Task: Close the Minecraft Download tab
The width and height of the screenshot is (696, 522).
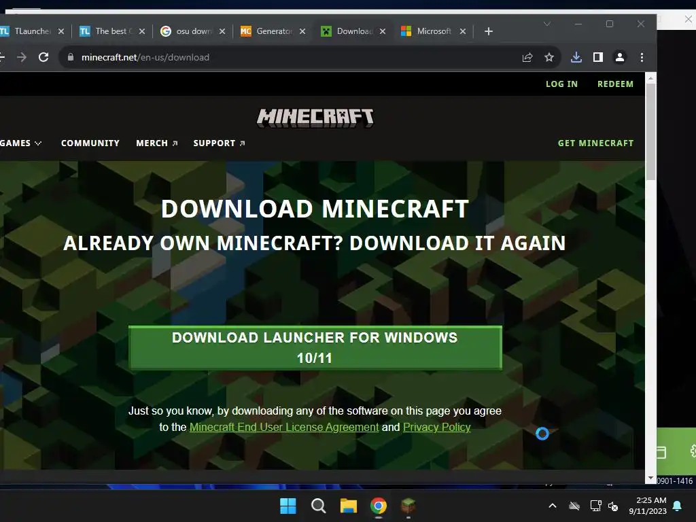Action: pos(383,31)
